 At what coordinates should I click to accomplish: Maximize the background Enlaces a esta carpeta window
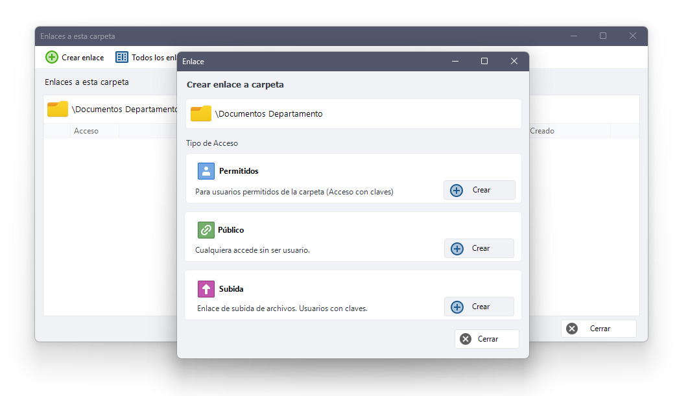click(603, 36)
